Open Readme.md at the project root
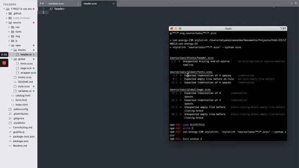299x168 pixels. [x=20, y=146]
